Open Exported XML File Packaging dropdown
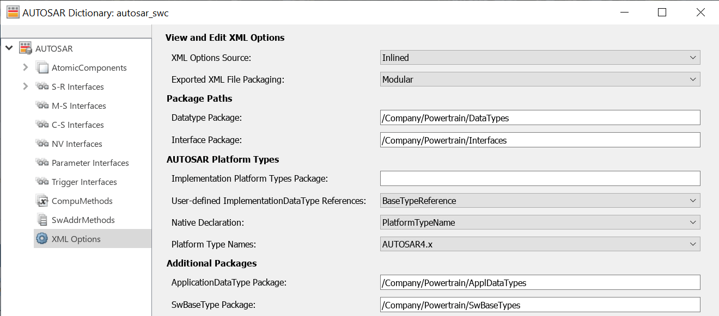This screenshot has height=316, width=719. (540, 79)
